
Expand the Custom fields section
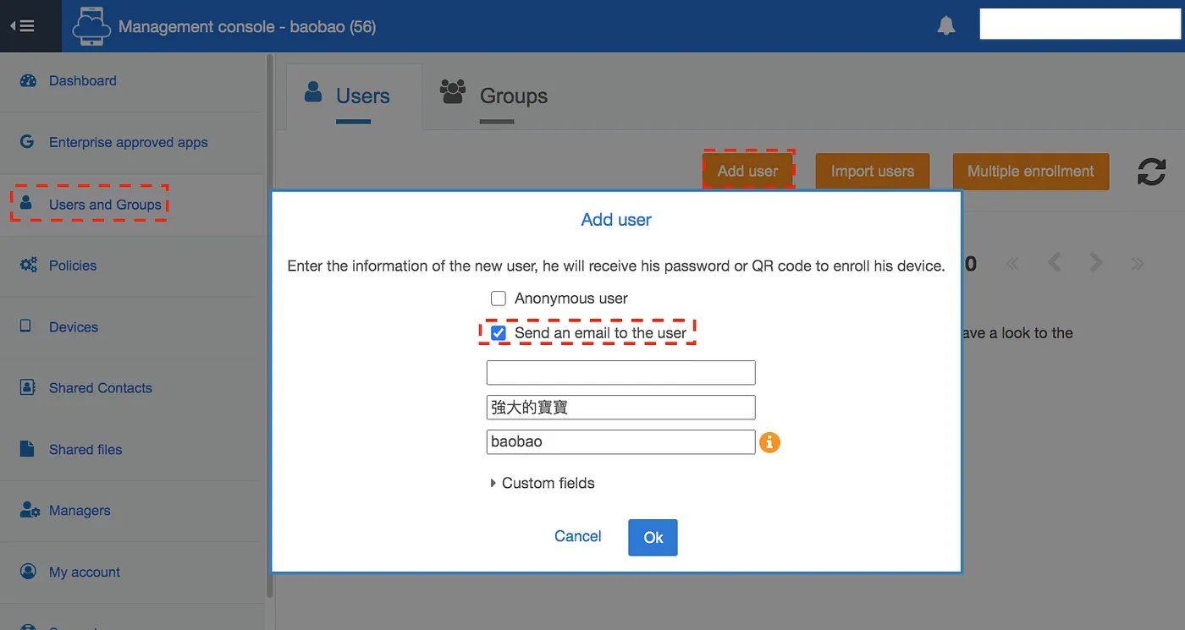tap(542, 484)
